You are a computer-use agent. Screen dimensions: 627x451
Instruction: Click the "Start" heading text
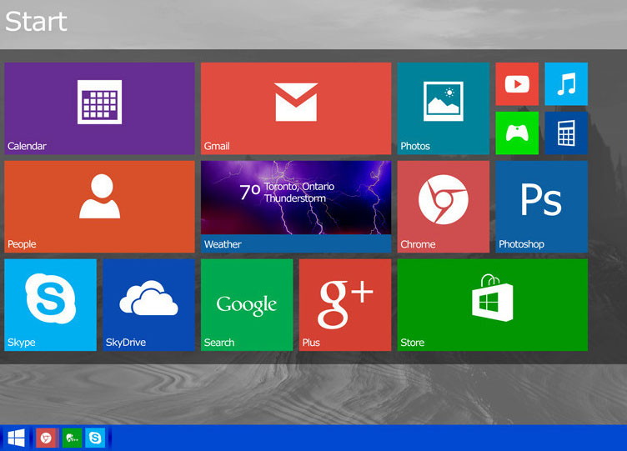[x=36, y=21]
